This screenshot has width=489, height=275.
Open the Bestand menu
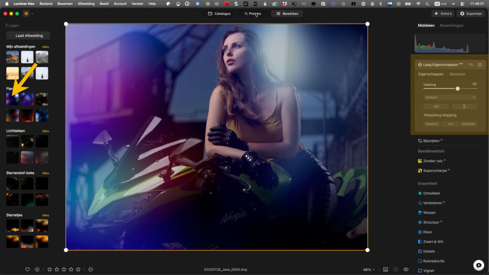click(x=46, y=4)
